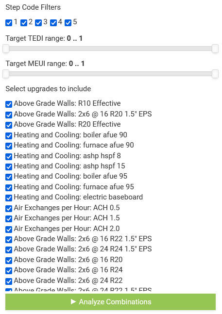Click the Target TEDI range left slider handle
This screenshot has width=222, height=314.
(6, 49)
